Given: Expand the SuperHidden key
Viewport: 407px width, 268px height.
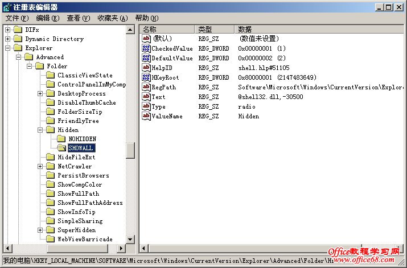Looking at the screenshot, I should 40,230.
